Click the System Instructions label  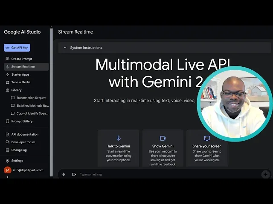(86, 48)
